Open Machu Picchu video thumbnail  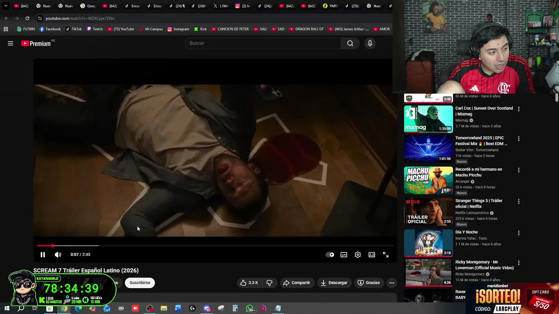pyautogui.click(x=428, y=180)
